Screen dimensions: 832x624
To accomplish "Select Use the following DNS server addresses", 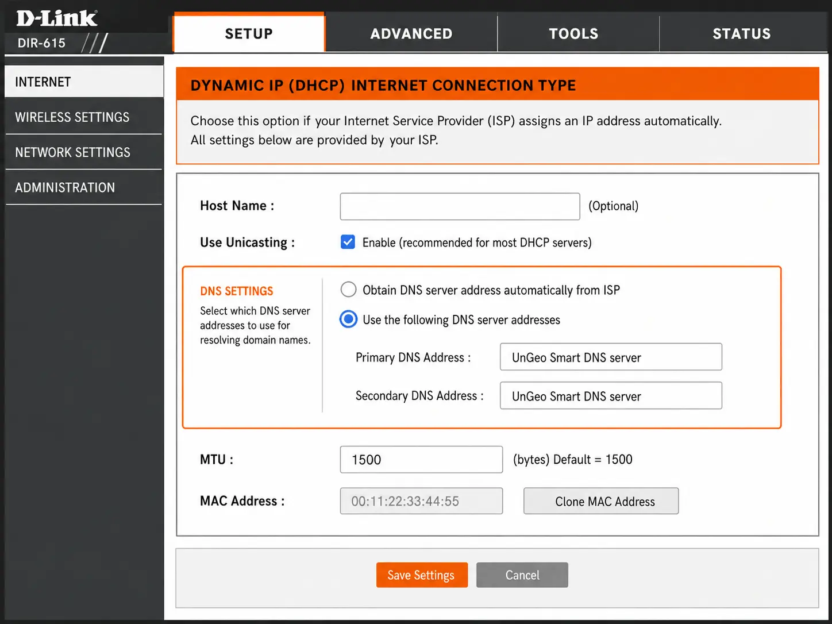I will point(348,319).
